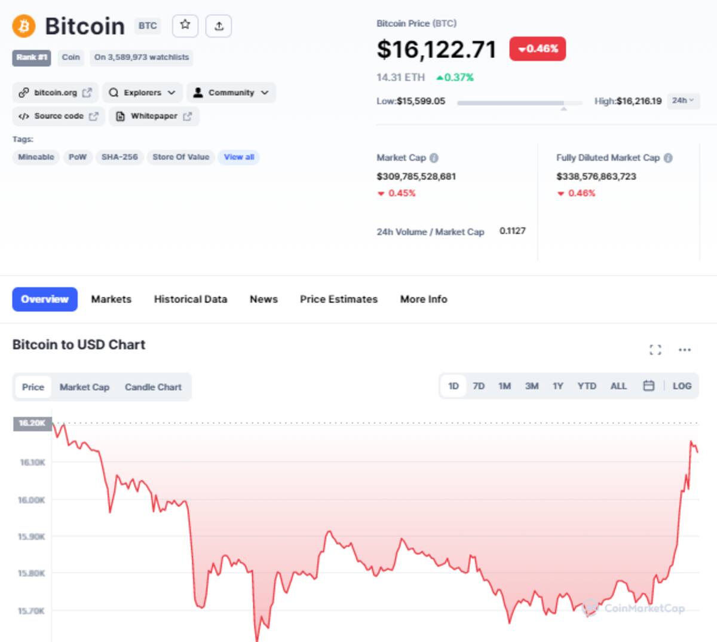
Task: Expand the Explorers dropdown
Action: (x=142, y=93)
